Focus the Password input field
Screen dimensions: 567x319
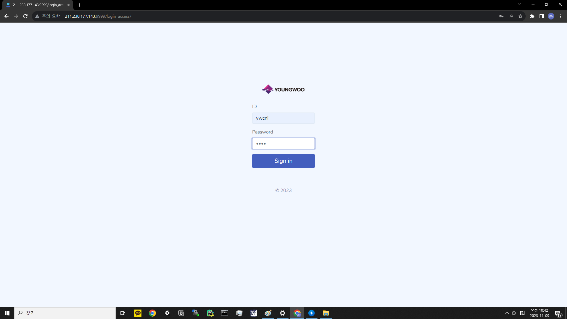click(x=283, y=144)
